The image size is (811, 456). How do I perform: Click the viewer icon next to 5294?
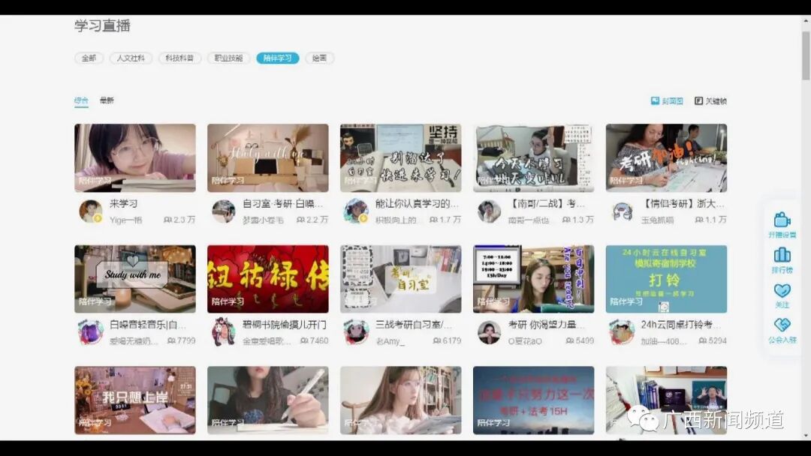(702, 340)
